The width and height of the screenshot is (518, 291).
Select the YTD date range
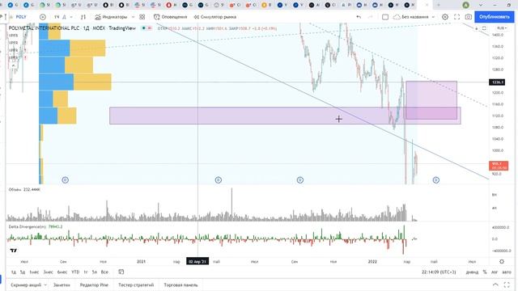(75, 272)
